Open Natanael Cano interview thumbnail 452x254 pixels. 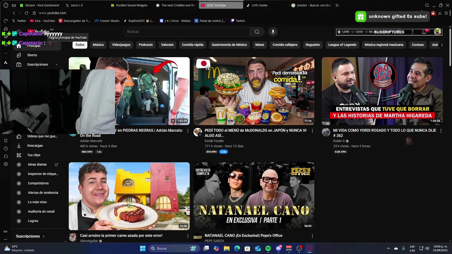(x=254, y=196)
